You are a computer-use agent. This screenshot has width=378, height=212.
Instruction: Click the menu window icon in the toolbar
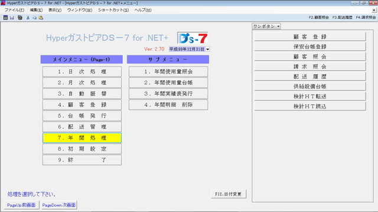[5, 18]
